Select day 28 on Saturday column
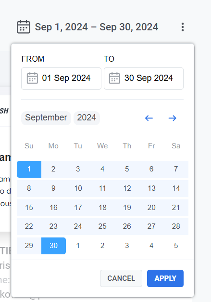211x302 pixels. (176, 226)
